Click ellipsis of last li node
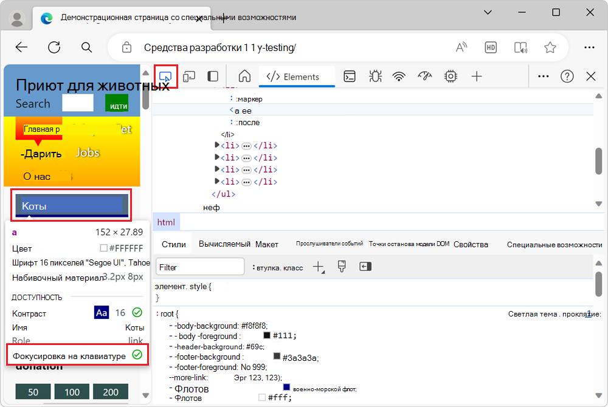Viewport: 608px width, 407px height. tap(246, 182)
